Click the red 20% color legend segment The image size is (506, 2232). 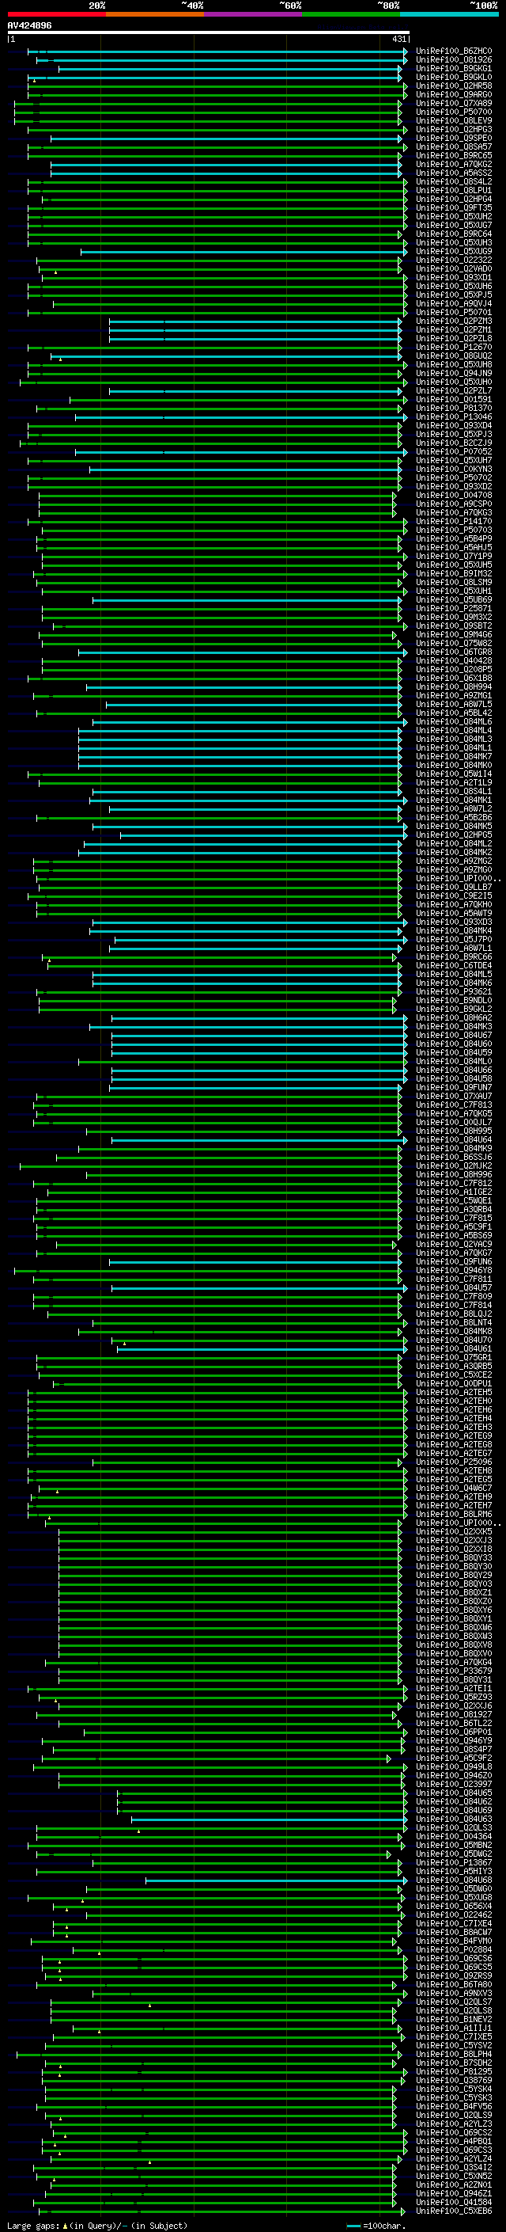[56, 14]
